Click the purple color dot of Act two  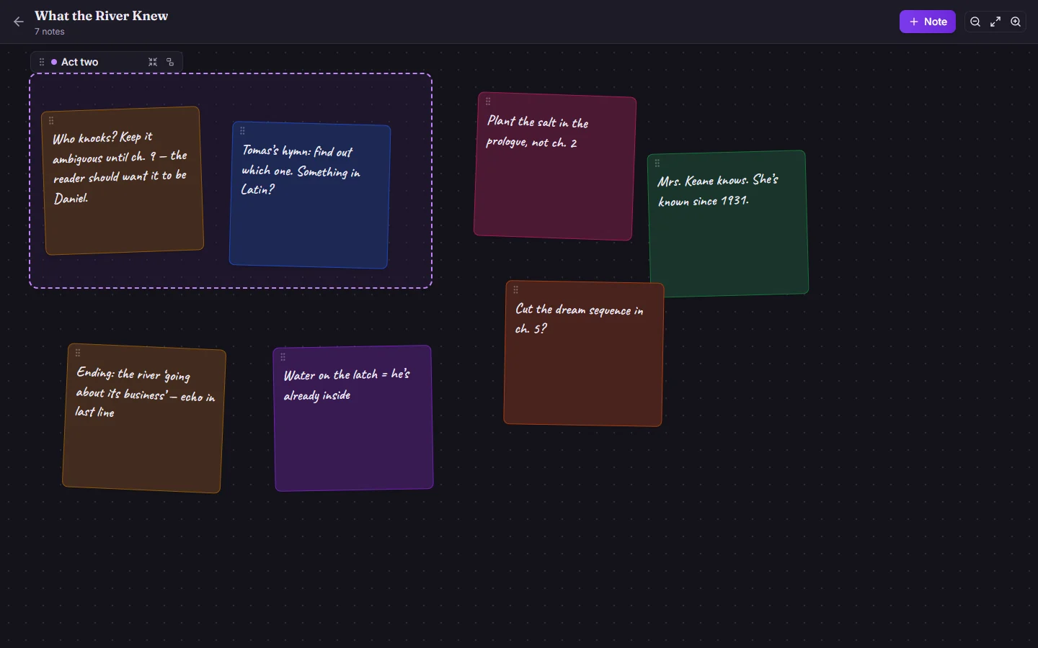coord(54,62)
